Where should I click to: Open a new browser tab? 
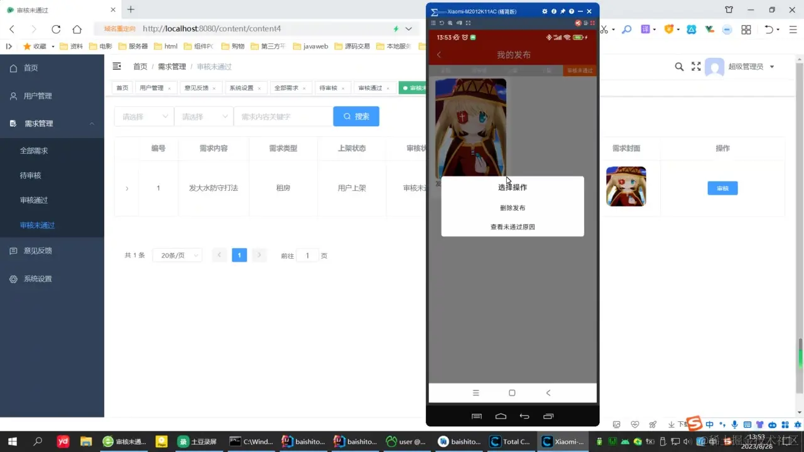coord(131,9)
